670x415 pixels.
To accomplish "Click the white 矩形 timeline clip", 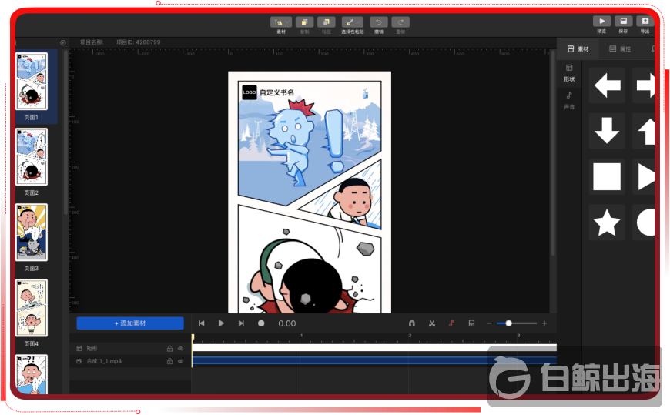I will [x=374, y=348].
